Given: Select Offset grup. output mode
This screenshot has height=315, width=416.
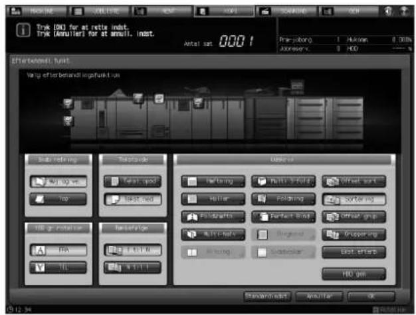Looking at the screenshot, I should (x=354, y=216).
